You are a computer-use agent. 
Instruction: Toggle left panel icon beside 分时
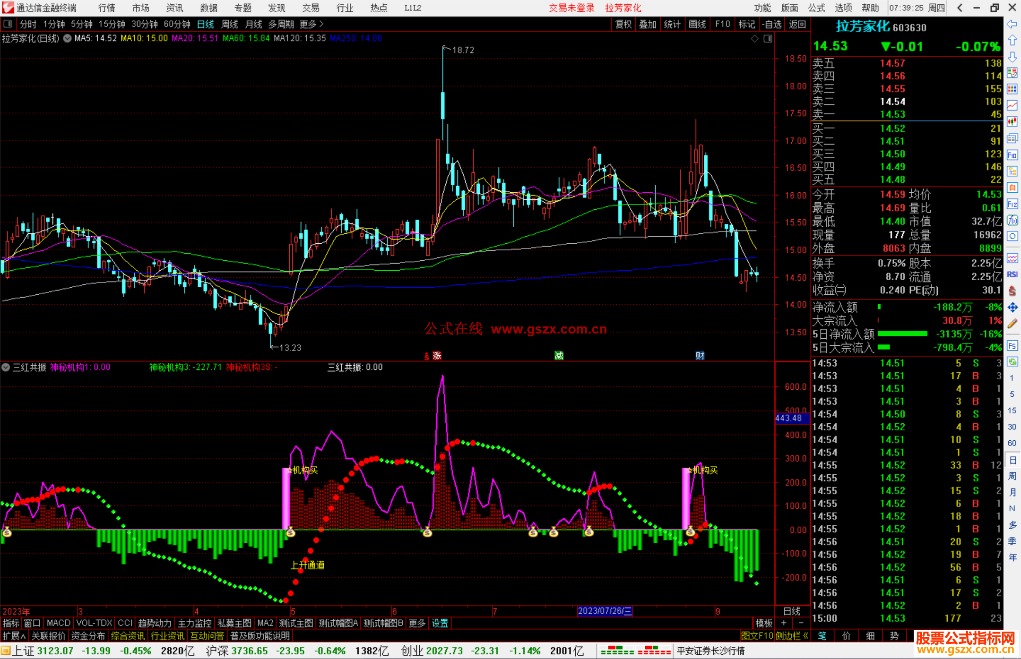(x=8, y=24)
